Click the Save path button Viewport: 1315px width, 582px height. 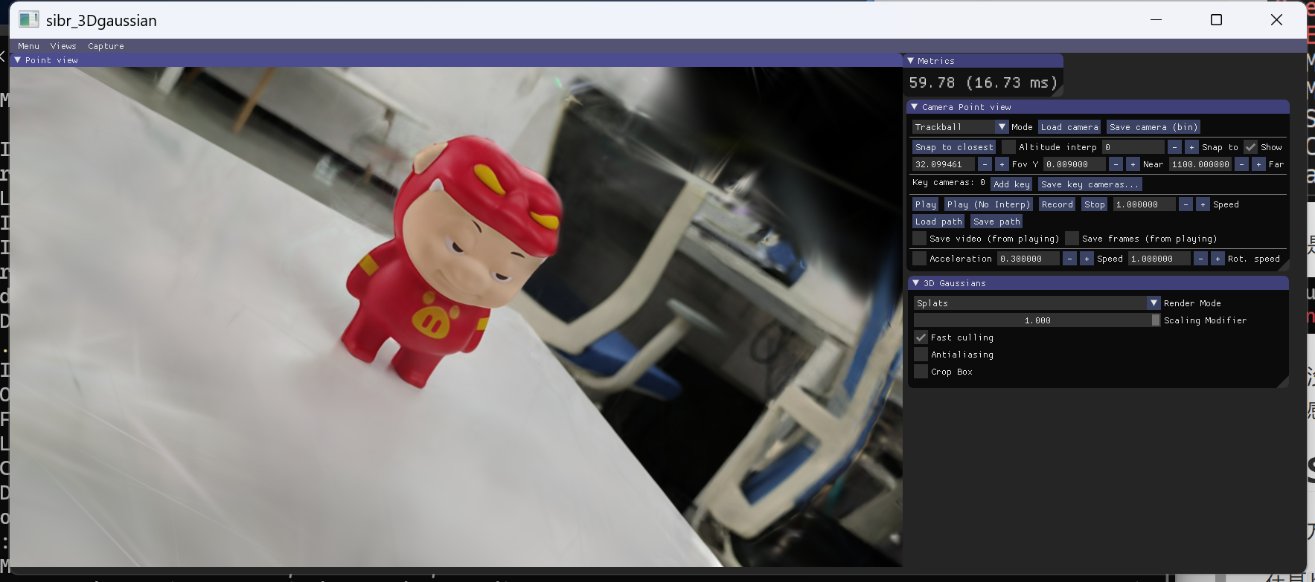tap(996, 222)
